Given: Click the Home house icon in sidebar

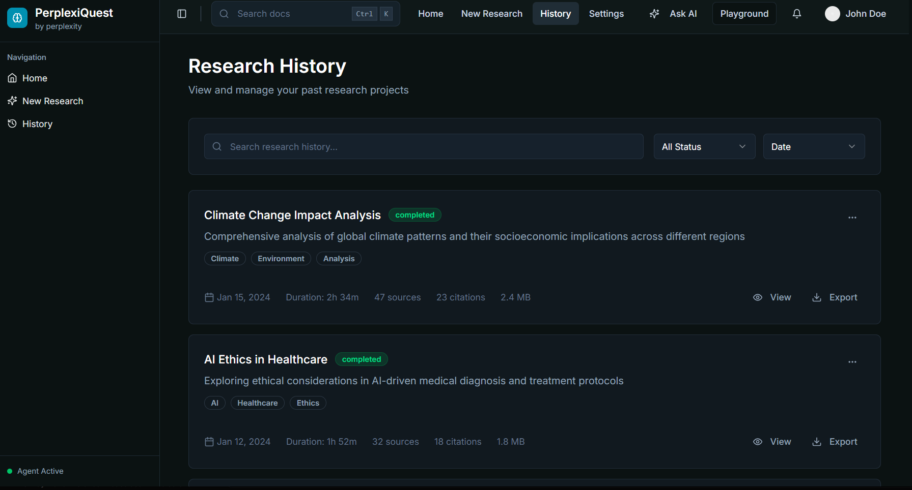Looking at the screenshot, I should (12, 78).
